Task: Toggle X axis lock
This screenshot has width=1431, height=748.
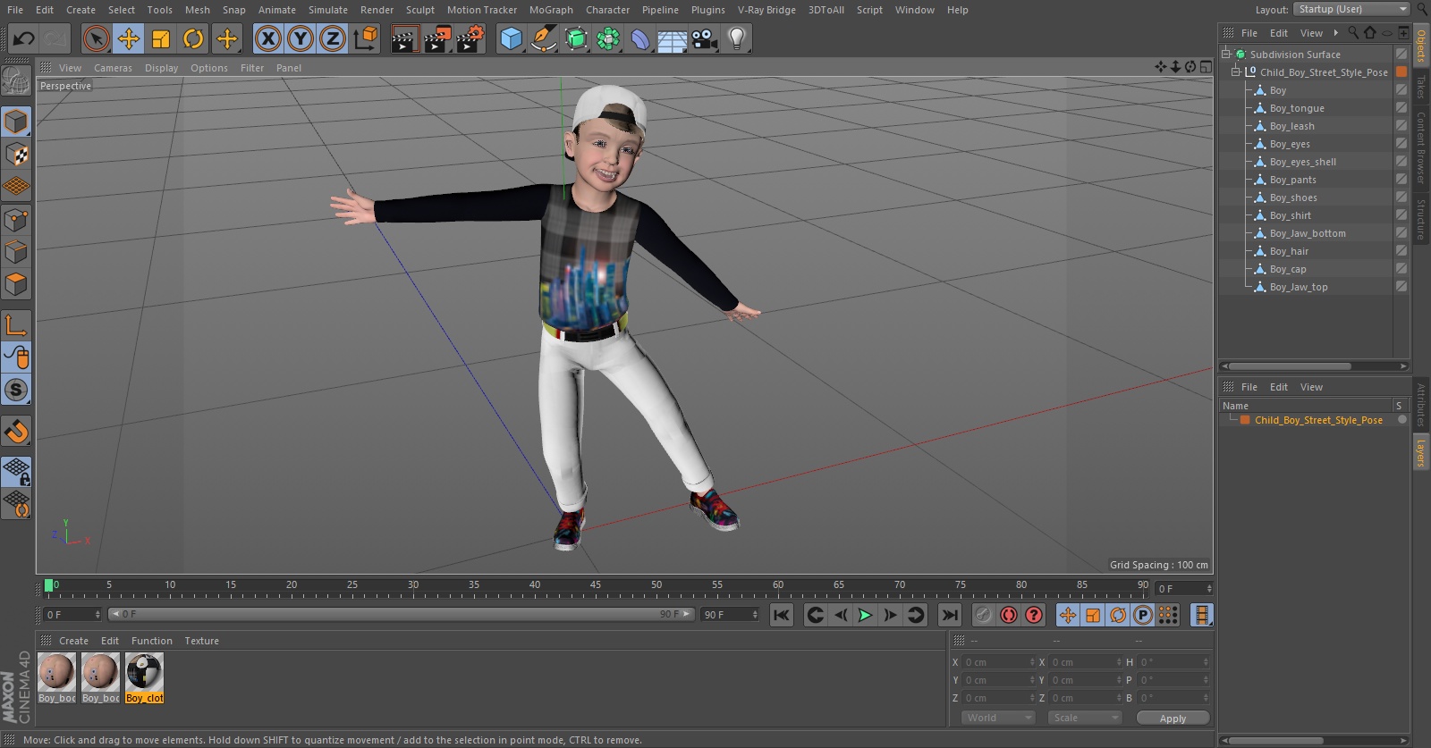Action: tap(267, 38)
